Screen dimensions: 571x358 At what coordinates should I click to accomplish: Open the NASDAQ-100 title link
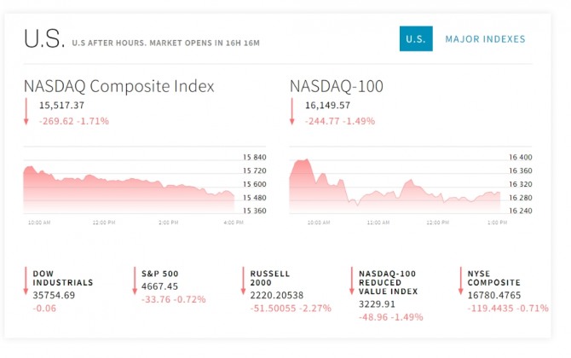tap(337, 86)
